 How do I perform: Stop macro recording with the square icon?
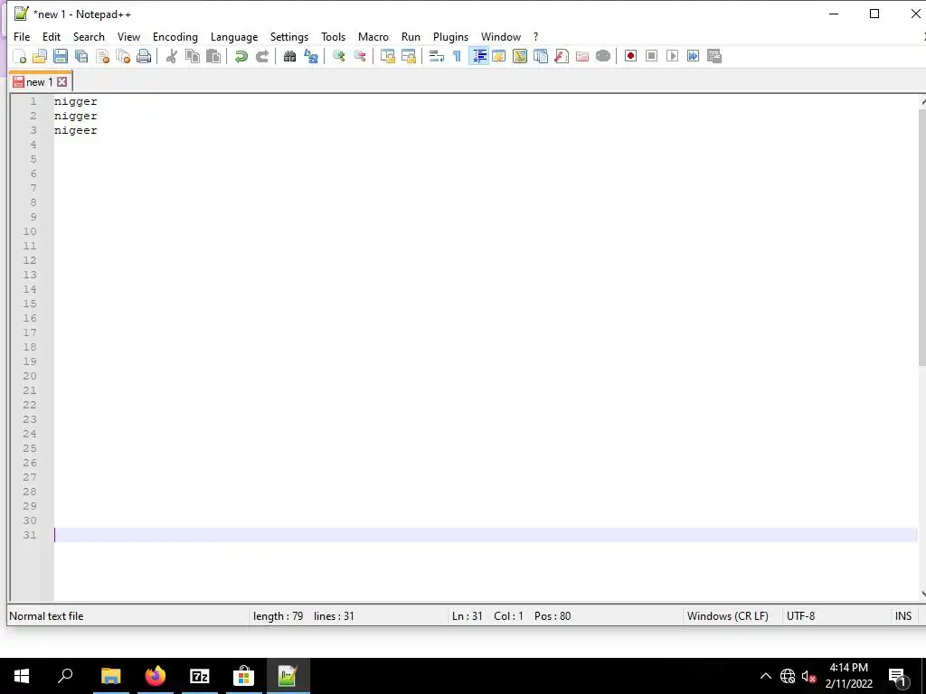[651, 56]
